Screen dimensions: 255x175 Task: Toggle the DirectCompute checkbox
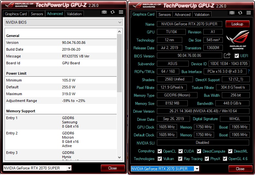(x=199, y=151)
